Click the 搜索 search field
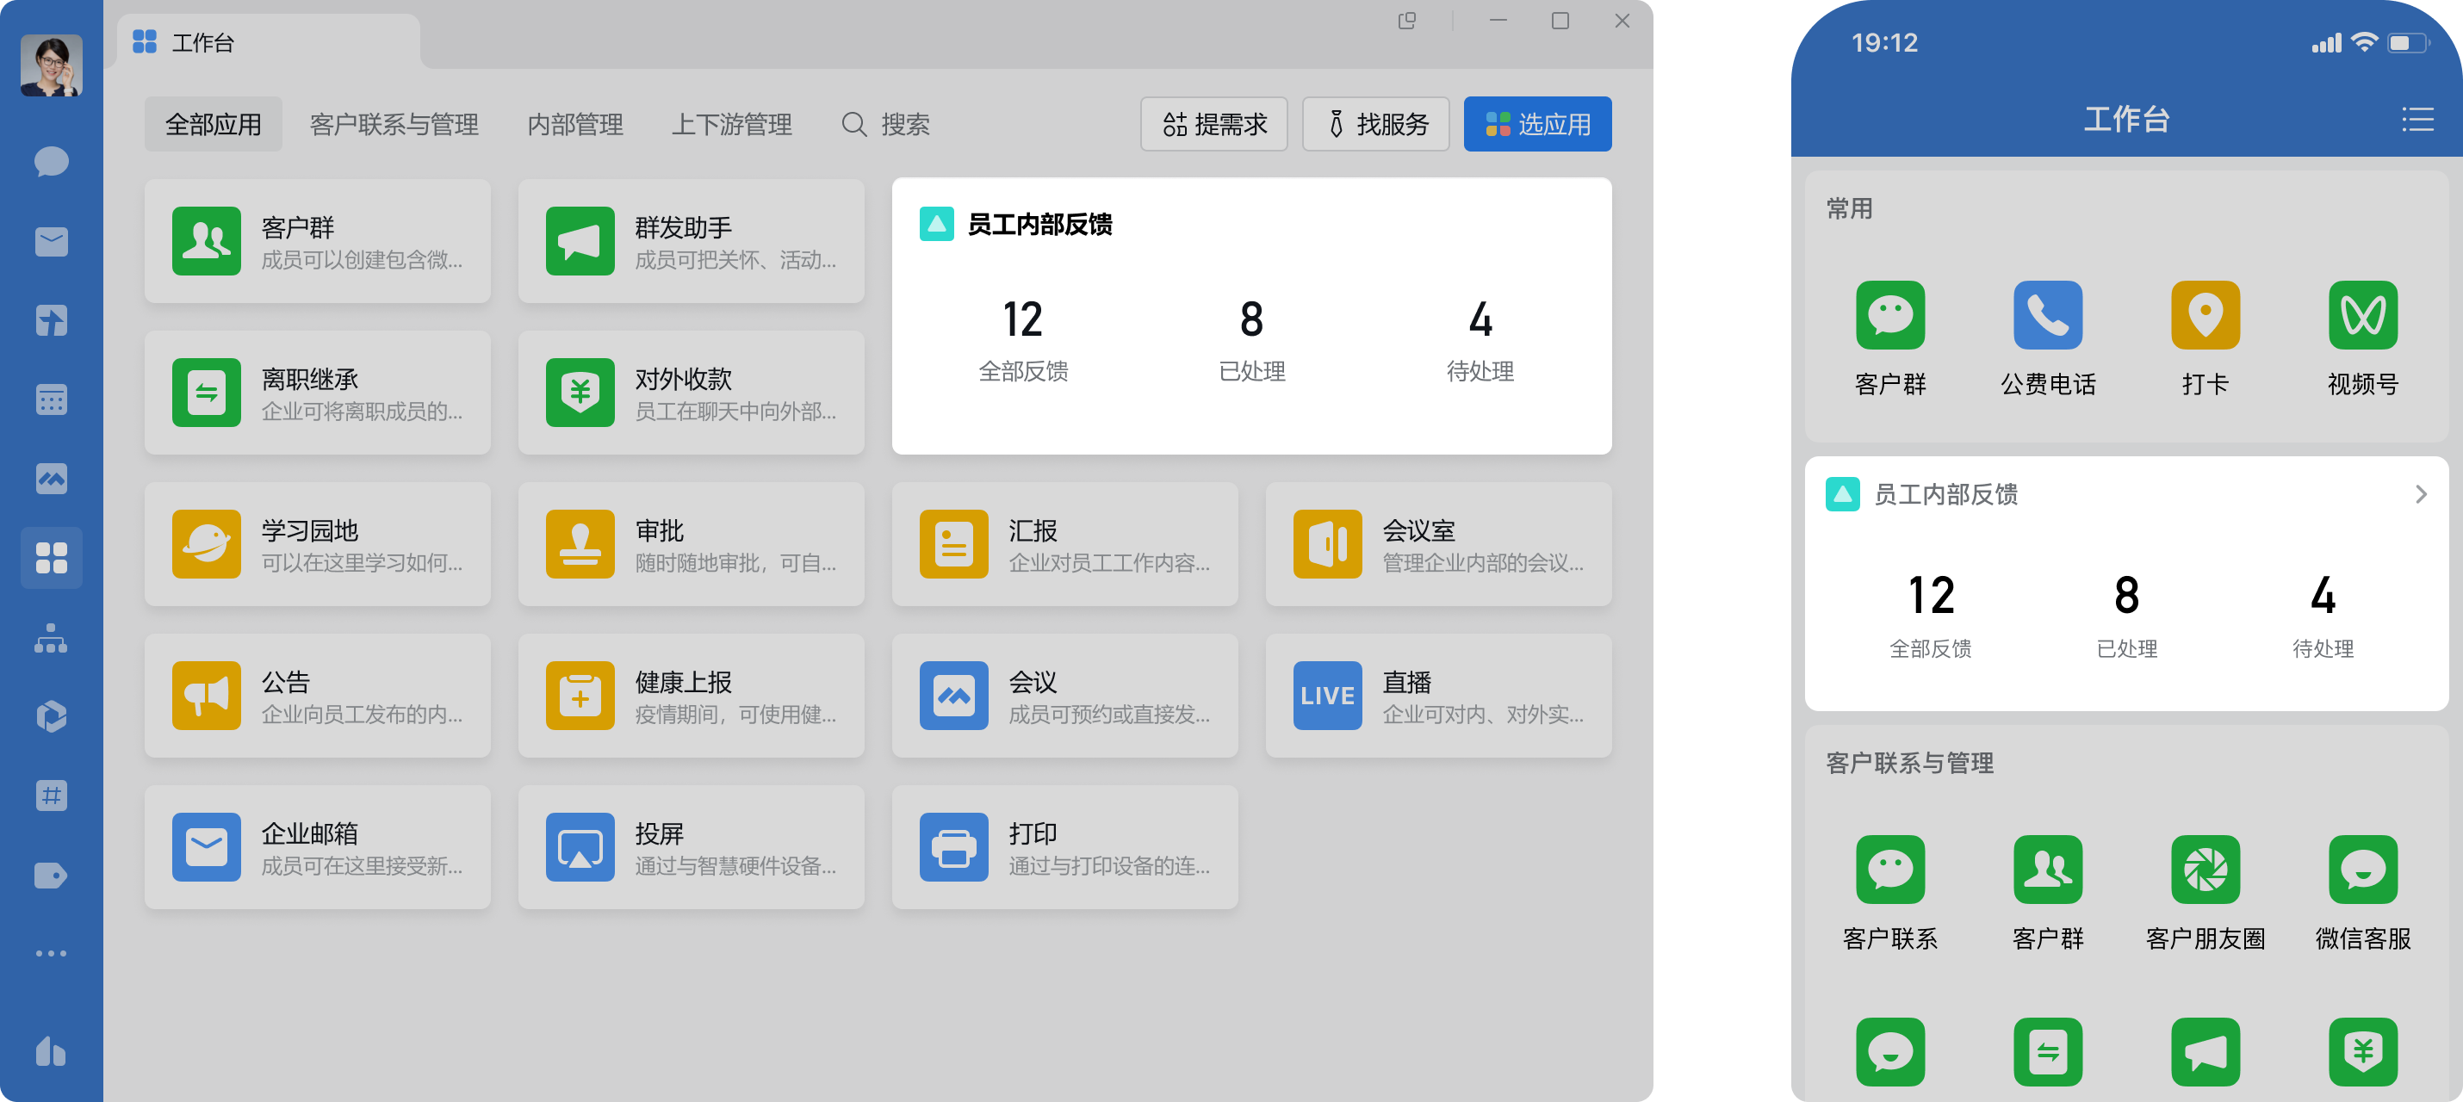Viewport: 2463px width, 1102px height. pyautogui.click(x=886, y=124)
